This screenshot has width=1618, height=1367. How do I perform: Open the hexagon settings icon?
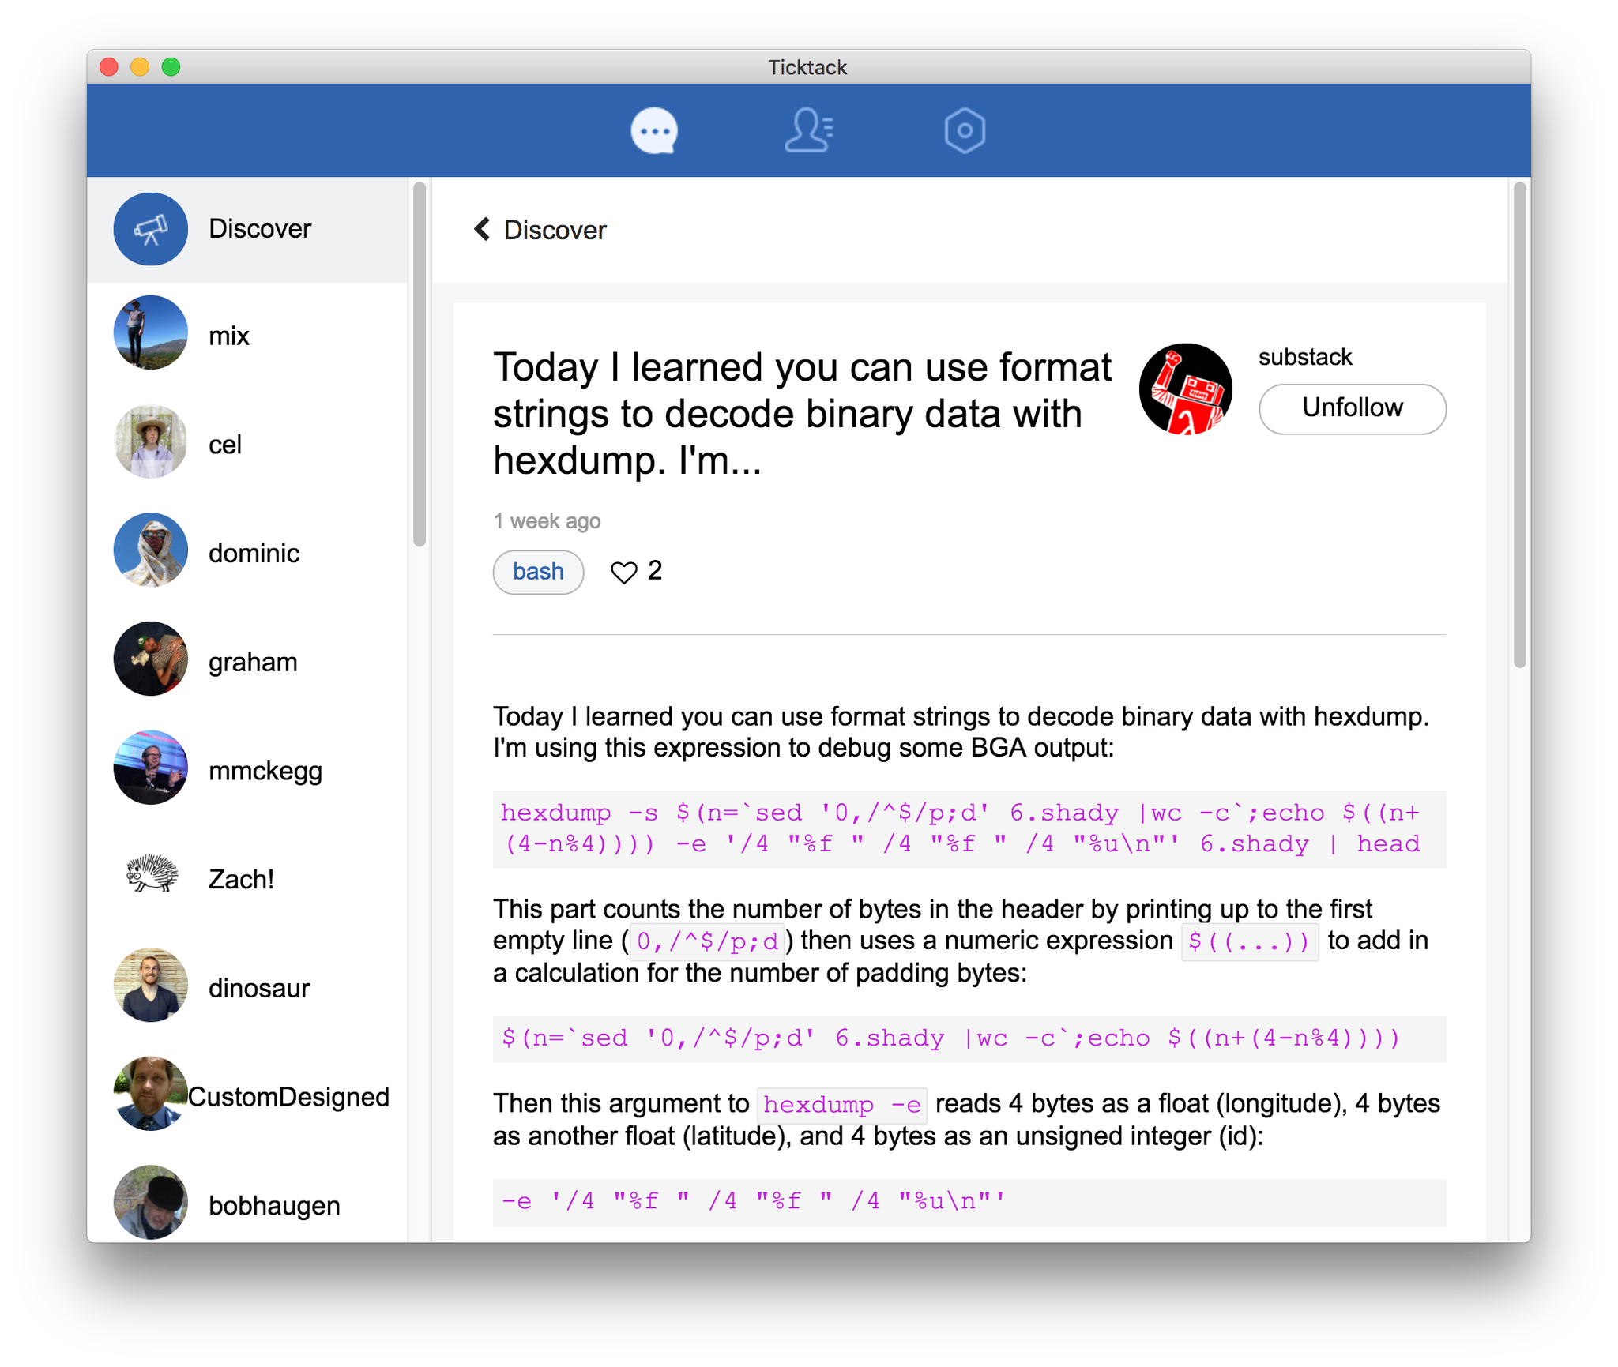point(964,130)
